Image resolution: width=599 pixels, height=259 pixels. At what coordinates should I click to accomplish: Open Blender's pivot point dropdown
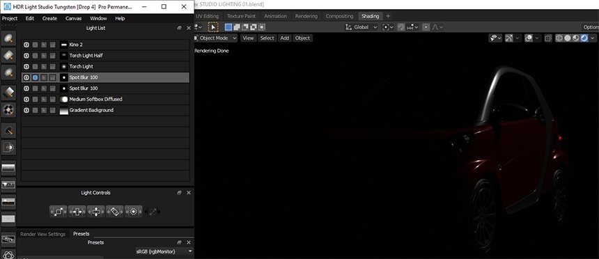coord(388,27)
